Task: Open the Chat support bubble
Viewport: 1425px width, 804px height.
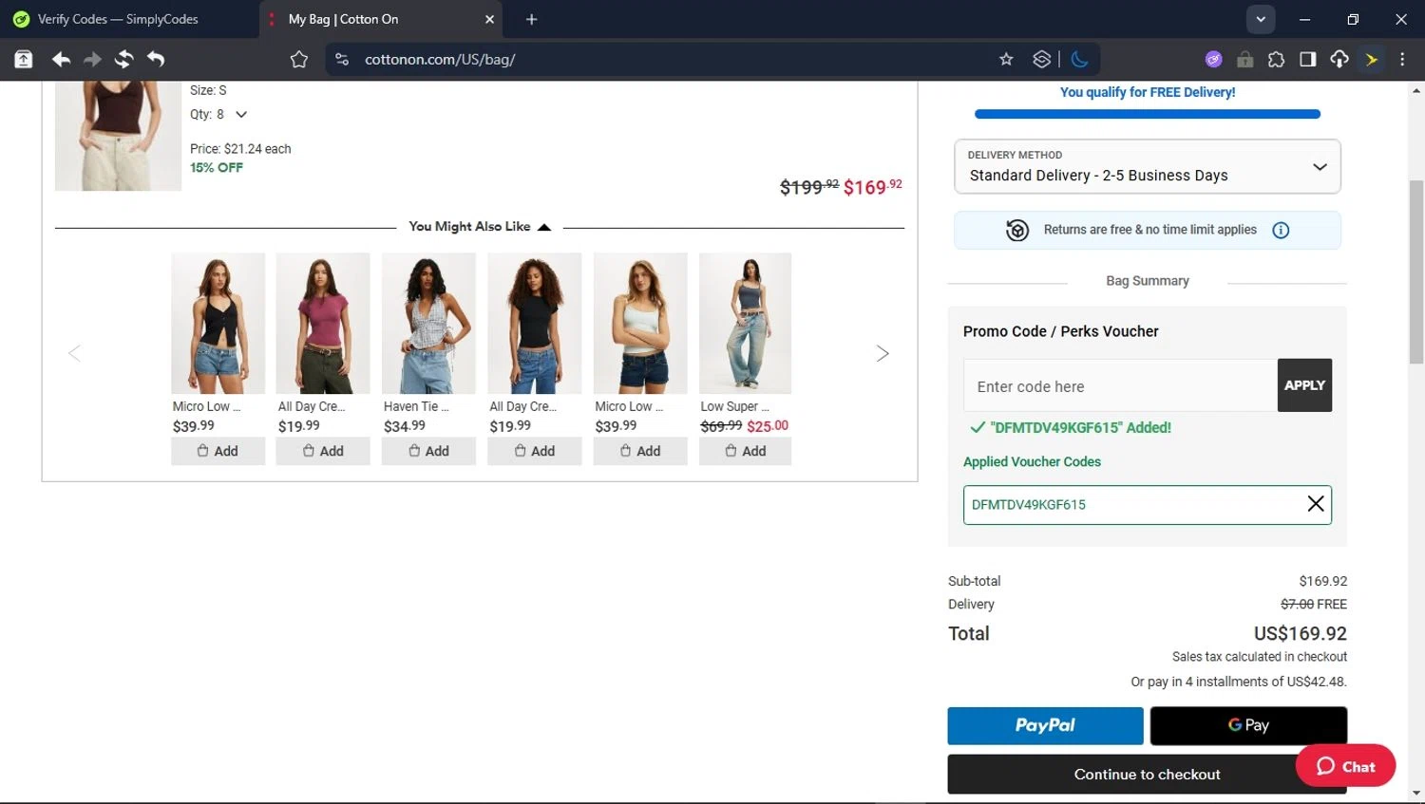Action: click(1345, 766)
